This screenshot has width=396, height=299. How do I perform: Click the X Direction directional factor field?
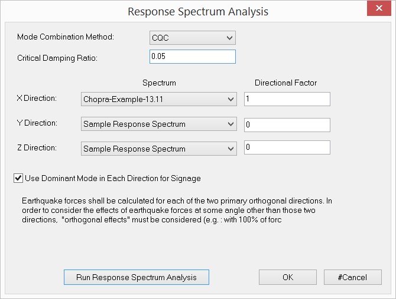click(287, 99)
